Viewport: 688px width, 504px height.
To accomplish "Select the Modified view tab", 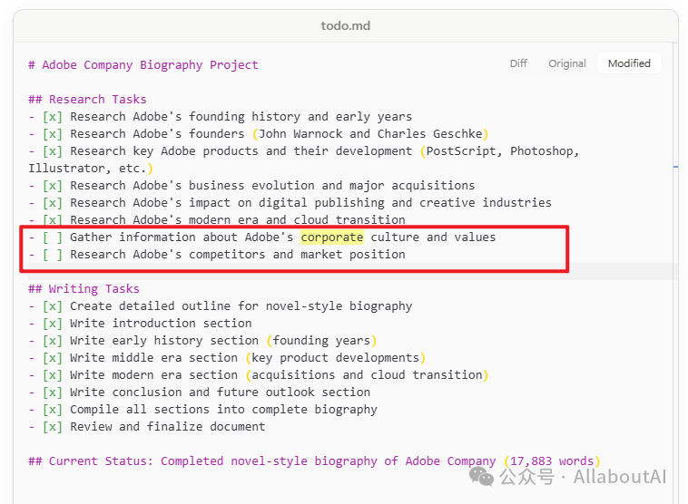I will click(629, 63).
